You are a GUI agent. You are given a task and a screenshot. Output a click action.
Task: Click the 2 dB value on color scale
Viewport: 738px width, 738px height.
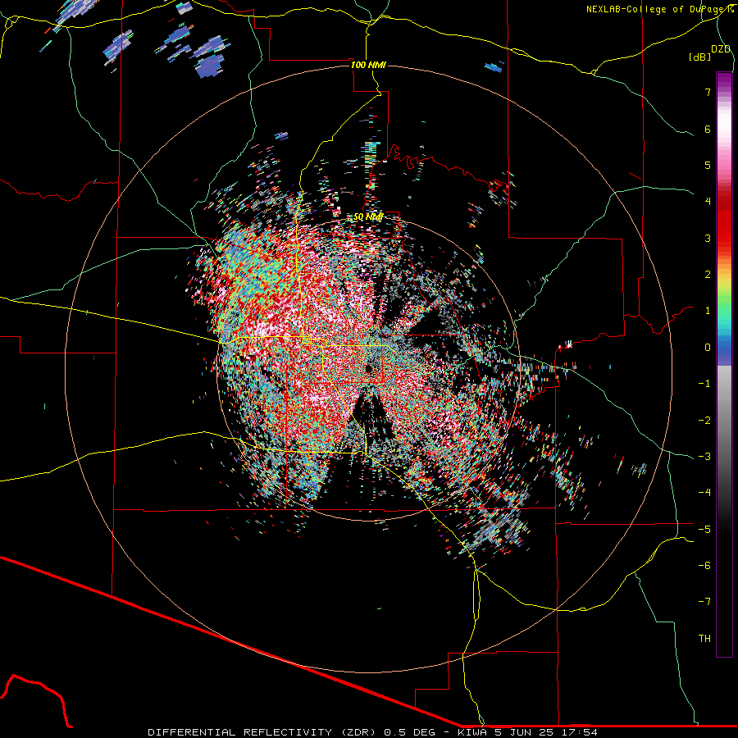point(708,275)
